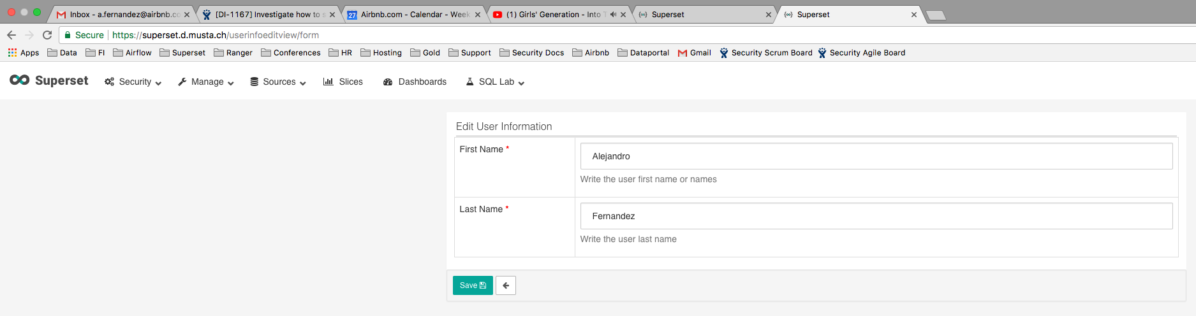Open the Ranger bookmarks folder
This screenshot has height=316, width=1196.
pyautogui.click(x=233, y=53)
